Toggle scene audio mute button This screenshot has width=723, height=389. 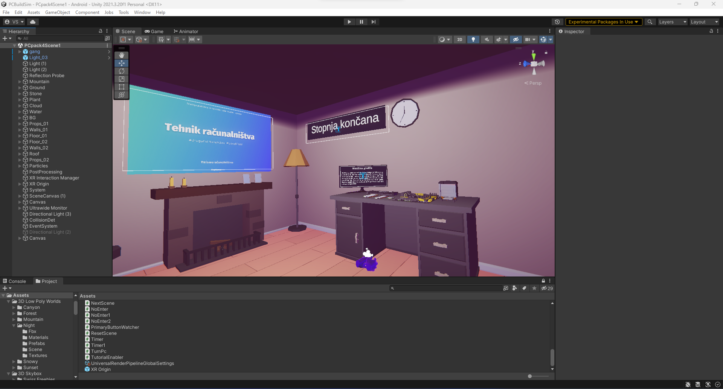tap(487, 40)
